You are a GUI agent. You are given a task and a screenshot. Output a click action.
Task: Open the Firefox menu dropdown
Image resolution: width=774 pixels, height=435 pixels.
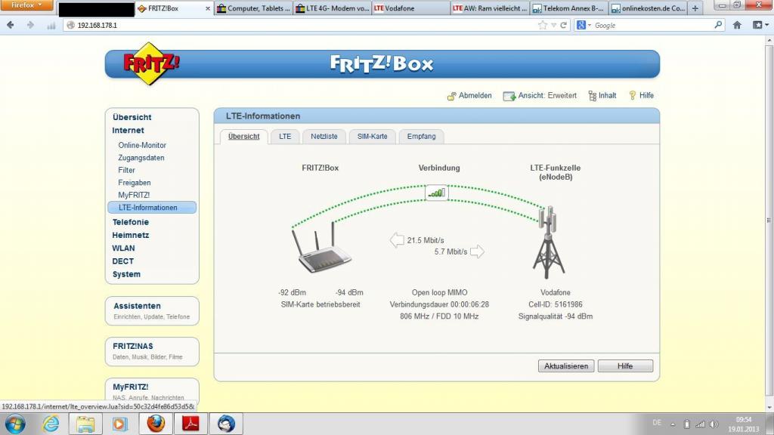(26, 5)
